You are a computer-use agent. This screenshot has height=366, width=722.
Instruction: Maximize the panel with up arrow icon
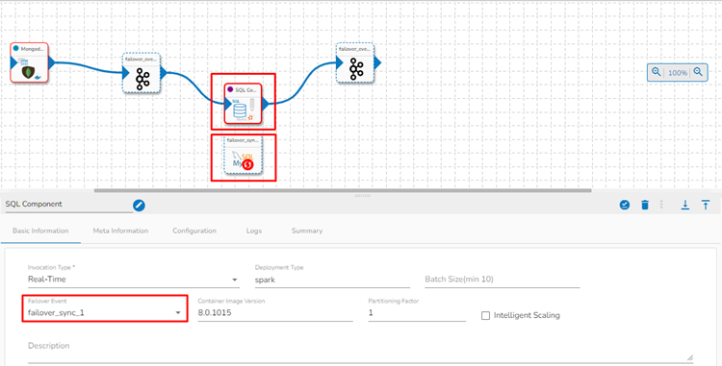[706, 205]
